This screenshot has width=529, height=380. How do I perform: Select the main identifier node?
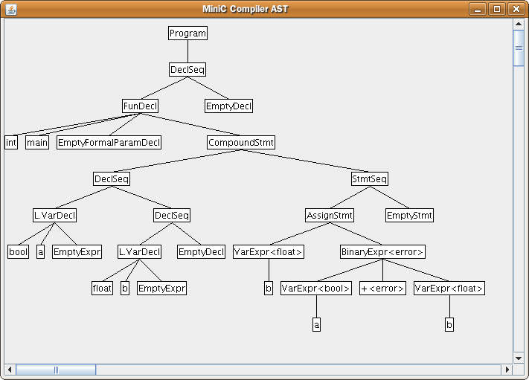37,143
